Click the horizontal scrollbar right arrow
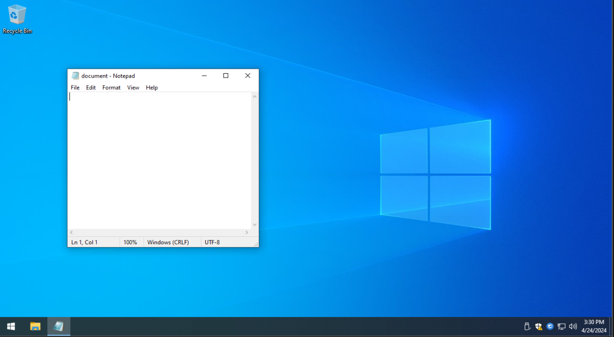 click(247, 232)
